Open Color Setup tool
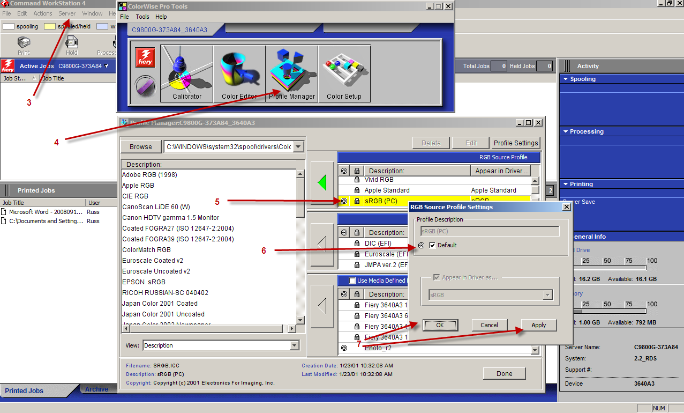The image size is (684, 413). [344, 74]
